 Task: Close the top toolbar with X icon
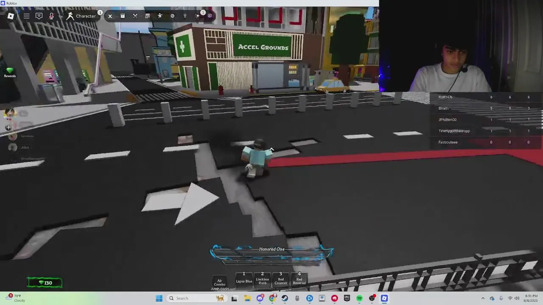pos(110,16)
